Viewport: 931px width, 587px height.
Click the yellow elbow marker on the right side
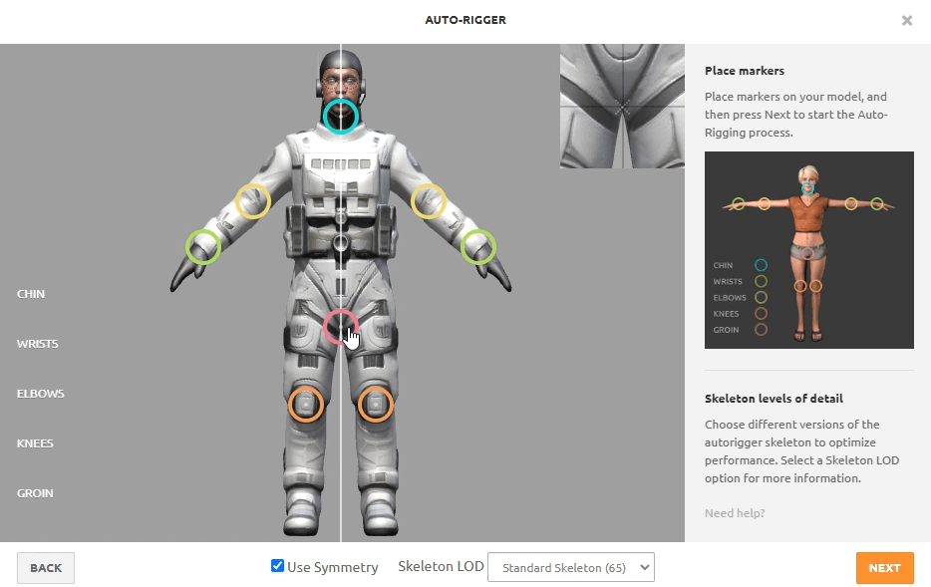(429, 201)
